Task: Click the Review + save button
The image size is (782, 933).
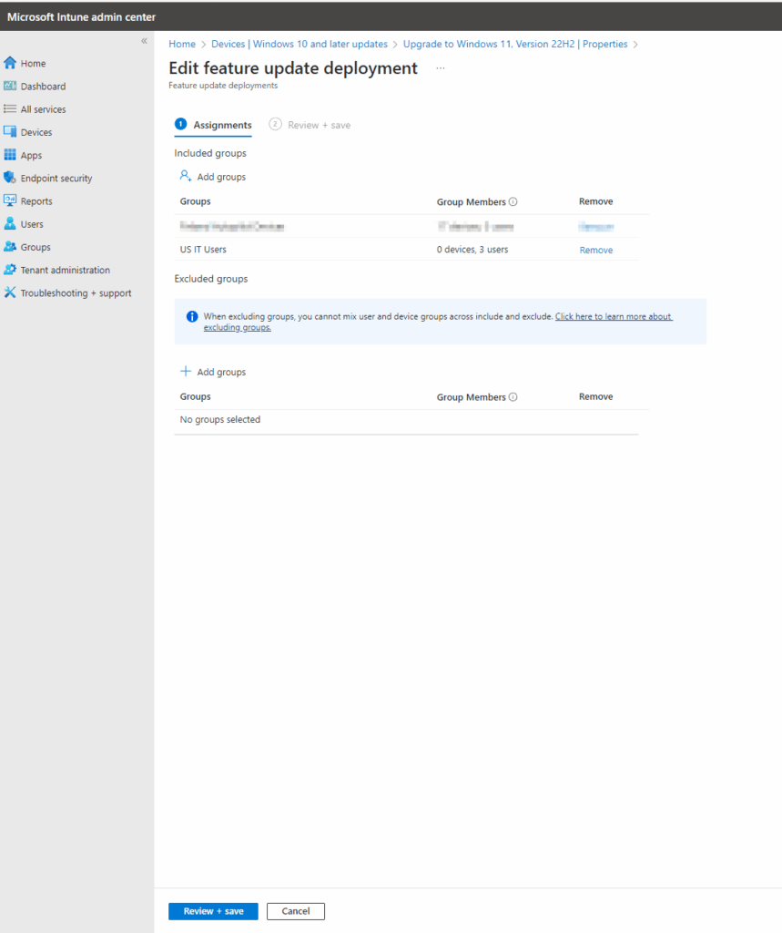Action: coord(212,910)
